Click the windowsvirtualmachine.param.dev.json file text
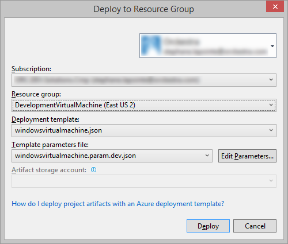This screenshot has width=288, height=244. [x=75, y=156]
